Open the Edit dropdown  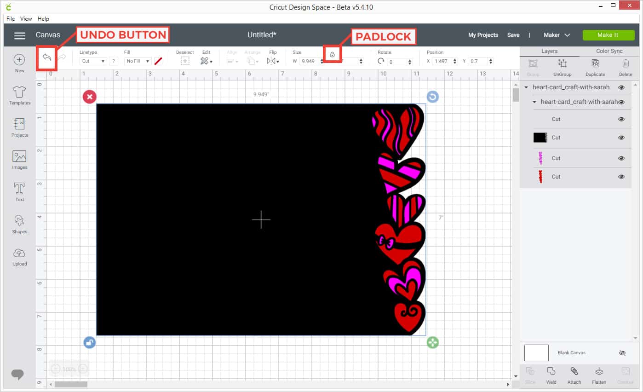point(206,61)
